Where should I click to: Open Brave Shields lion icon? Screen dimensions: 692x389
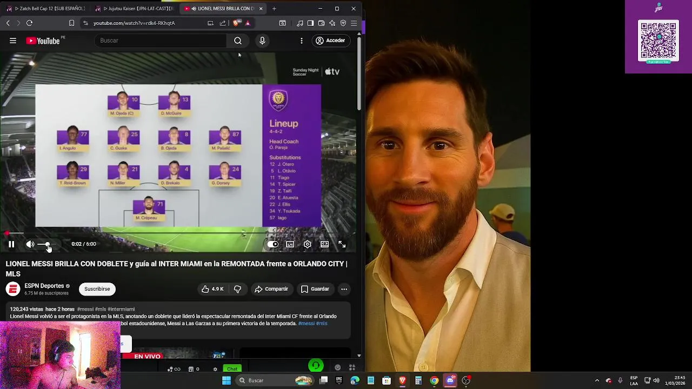[236, 23]
